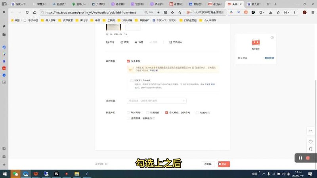Close the 发文助手 assistant panel
Image resolution: width=317 pixels, height=178 pixels.
272,38
